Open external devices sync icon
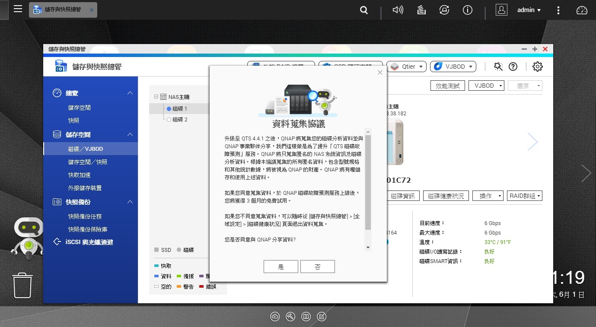Image resolution: width=596 pixels, height=327 pixels. pos(444,10)
